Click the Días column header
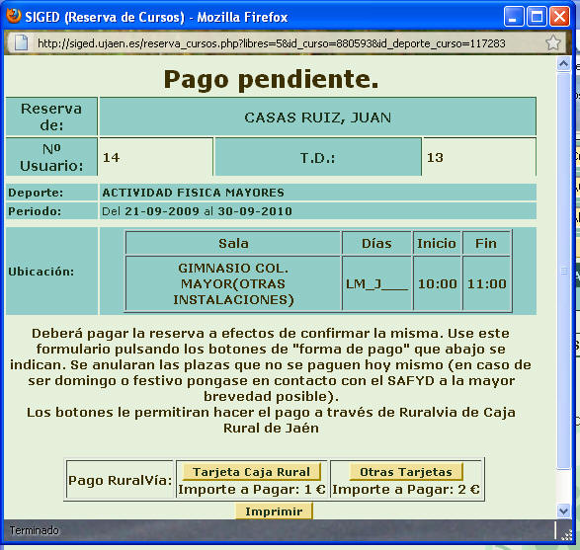The width and height of the screenshot is (580, 550). pos(376,244)
